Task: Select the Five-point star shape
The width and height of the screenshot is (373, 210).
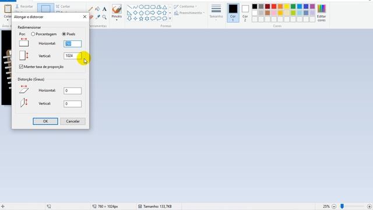Action: 141,18
